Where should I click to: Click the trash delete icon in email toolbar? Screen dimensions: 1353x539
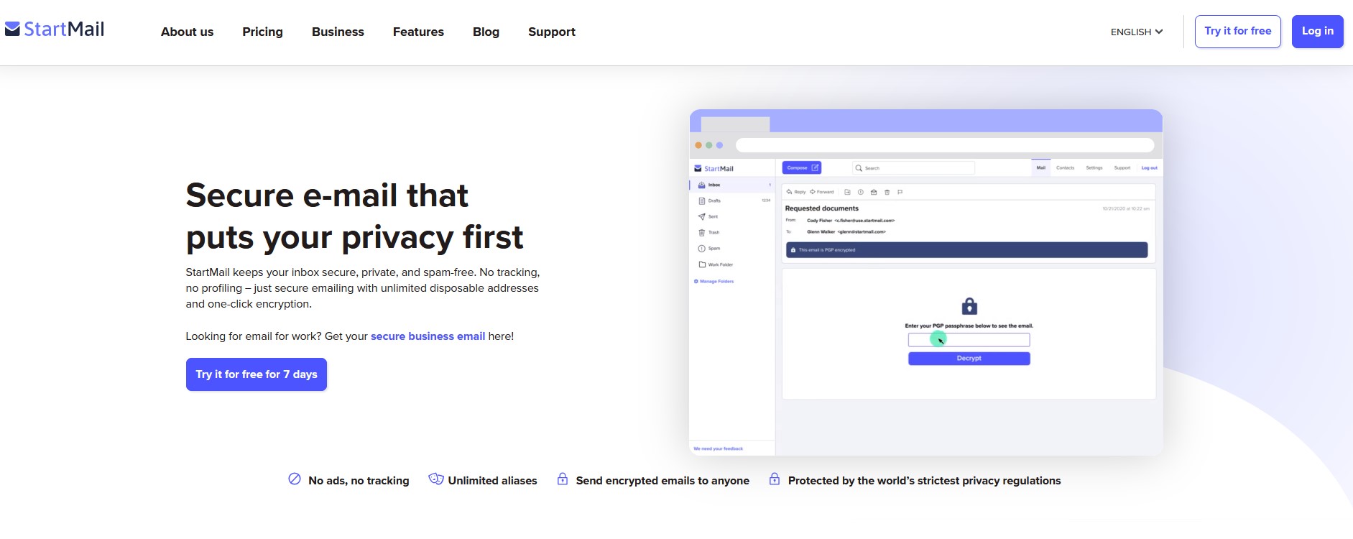tap(887, 192)
